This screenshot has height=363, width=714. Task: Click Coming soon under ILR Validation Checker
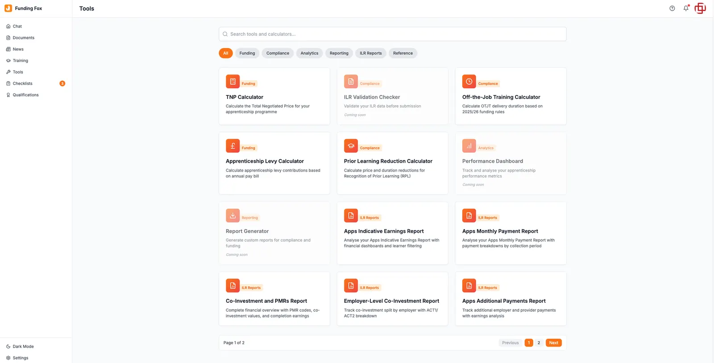pos(355,115)
